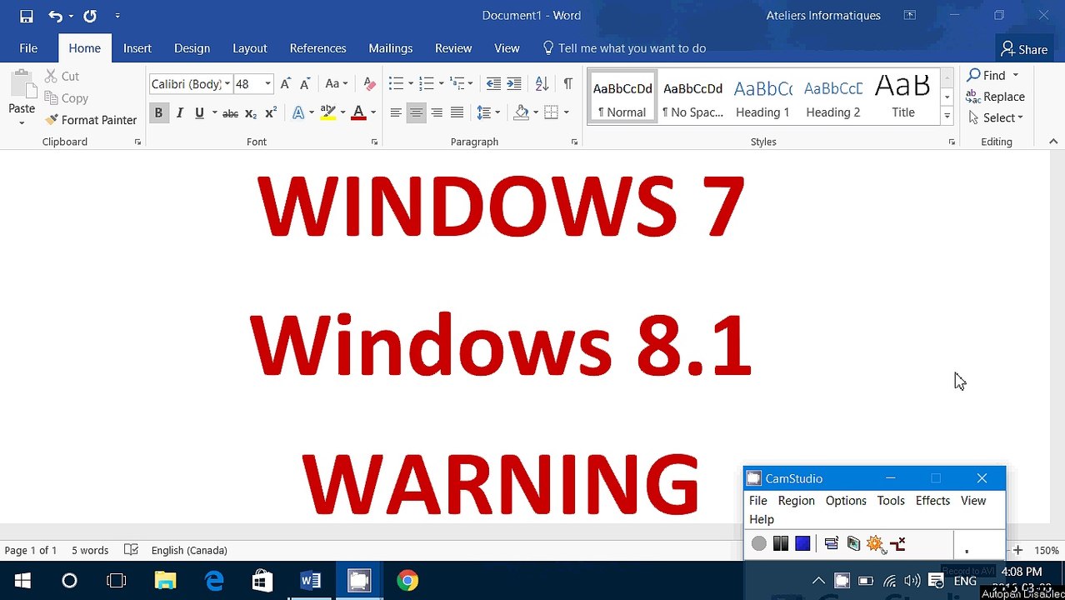Open Line and Paragraph Spacing
This screenshot has width=1065, height=600.
(x=487, y=112)
